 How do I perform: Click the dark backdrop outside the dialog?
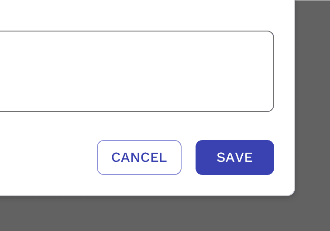tap(313, 87)
